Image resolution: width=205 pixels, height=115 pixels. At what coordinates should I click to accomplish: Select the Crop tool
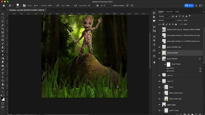tap(3, 29)
